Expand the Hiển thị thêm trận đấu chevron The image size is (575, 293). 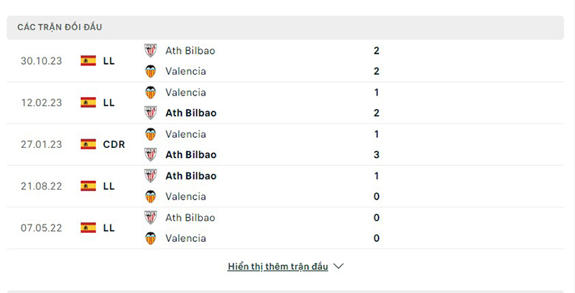(339, 266)
